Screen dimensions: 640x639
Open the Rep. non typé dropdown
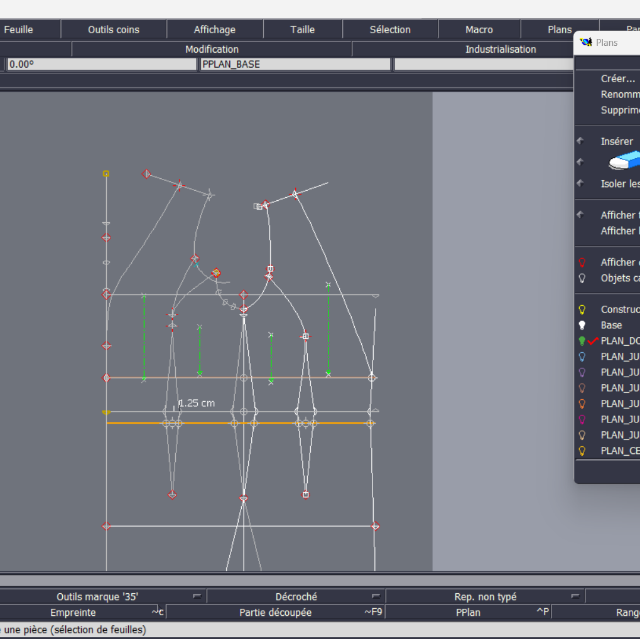point(575,596)
